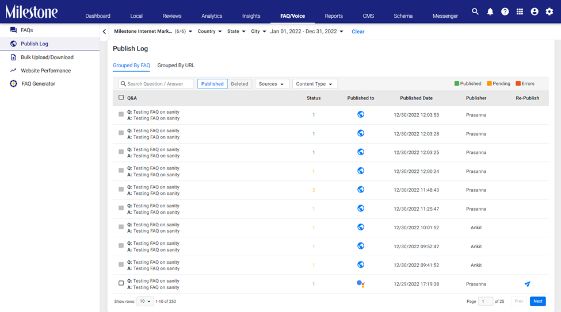Open the apps grid icon
The height and width of the screenshot is (312, 561).
tap(520, 11)
